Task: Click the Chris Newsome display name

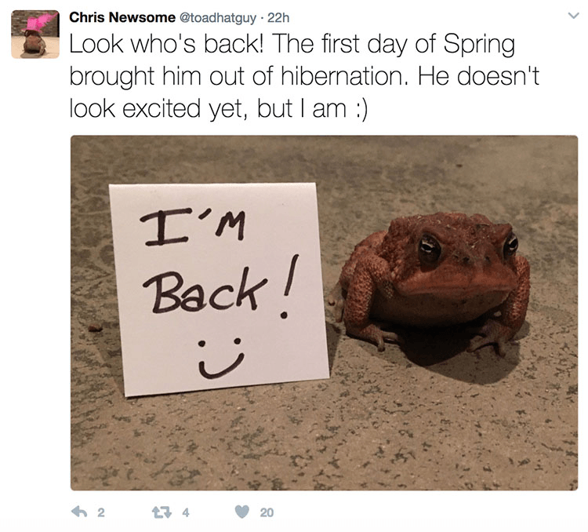Action: tap(112, 16)
